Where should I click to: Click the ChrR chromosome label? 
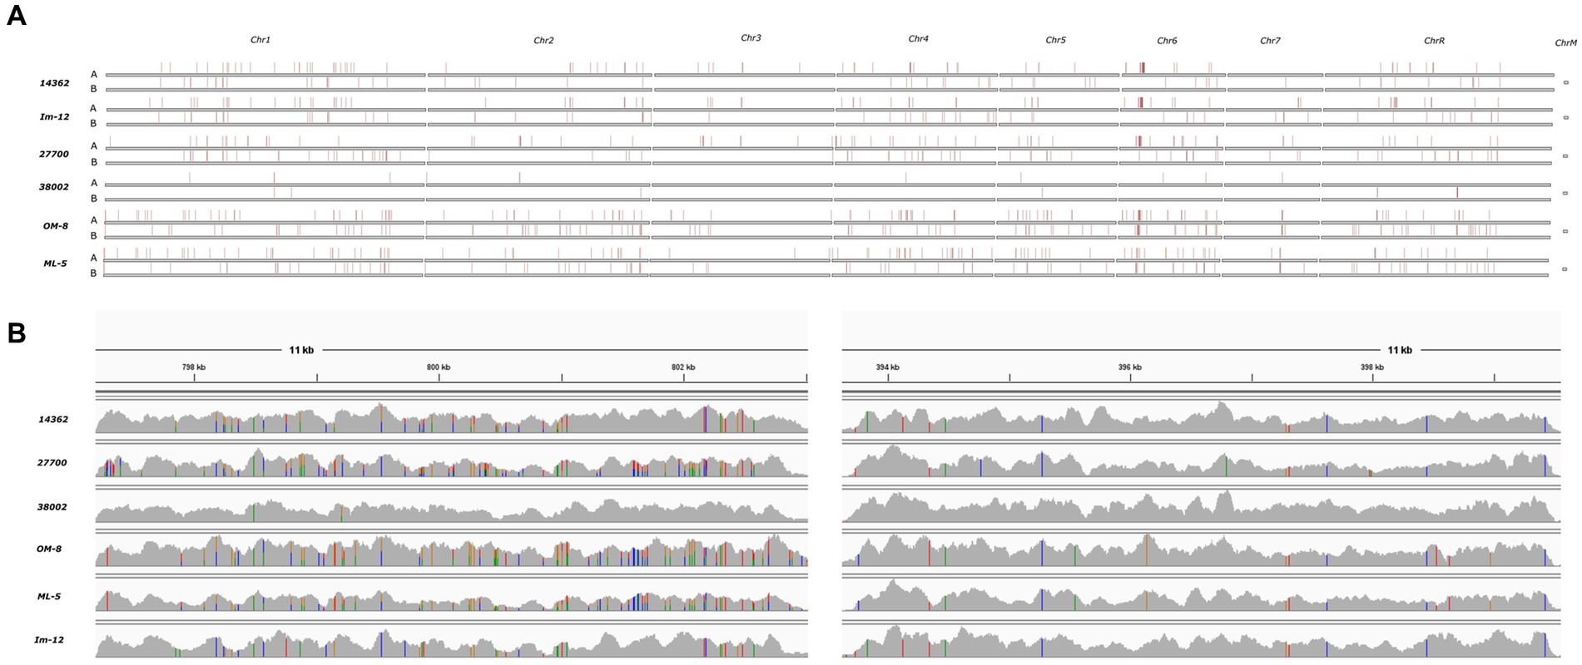[1434, 41]
